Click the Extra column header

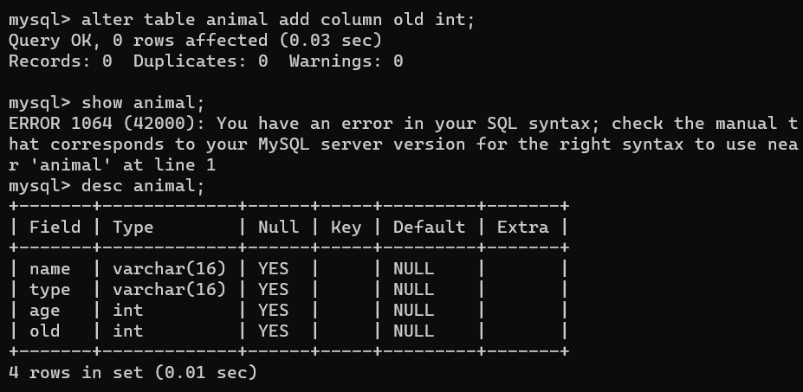click(x=522, y=228)
